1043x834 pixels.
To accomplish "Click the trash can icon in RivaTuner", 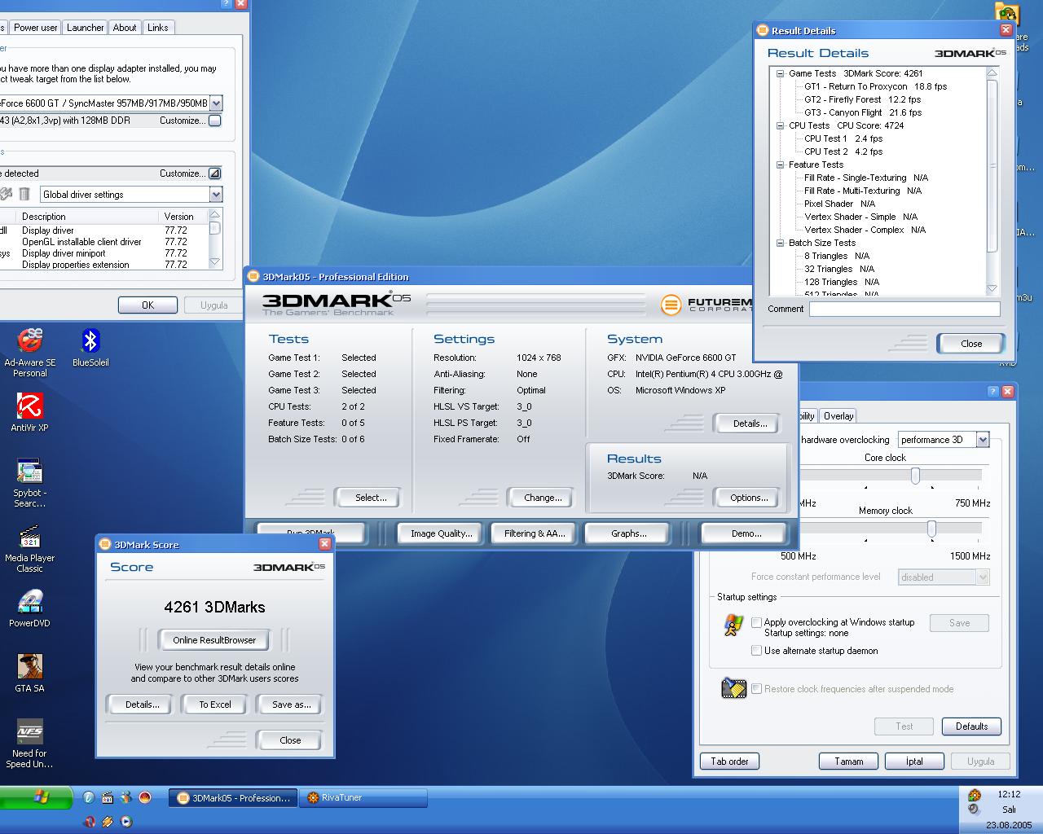I will pyautogui.click(x=24, y=194).
